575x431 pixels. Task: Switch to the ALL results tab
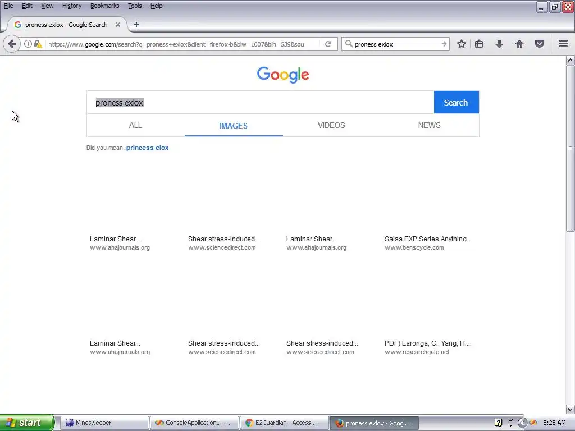[x=135, y=125]
